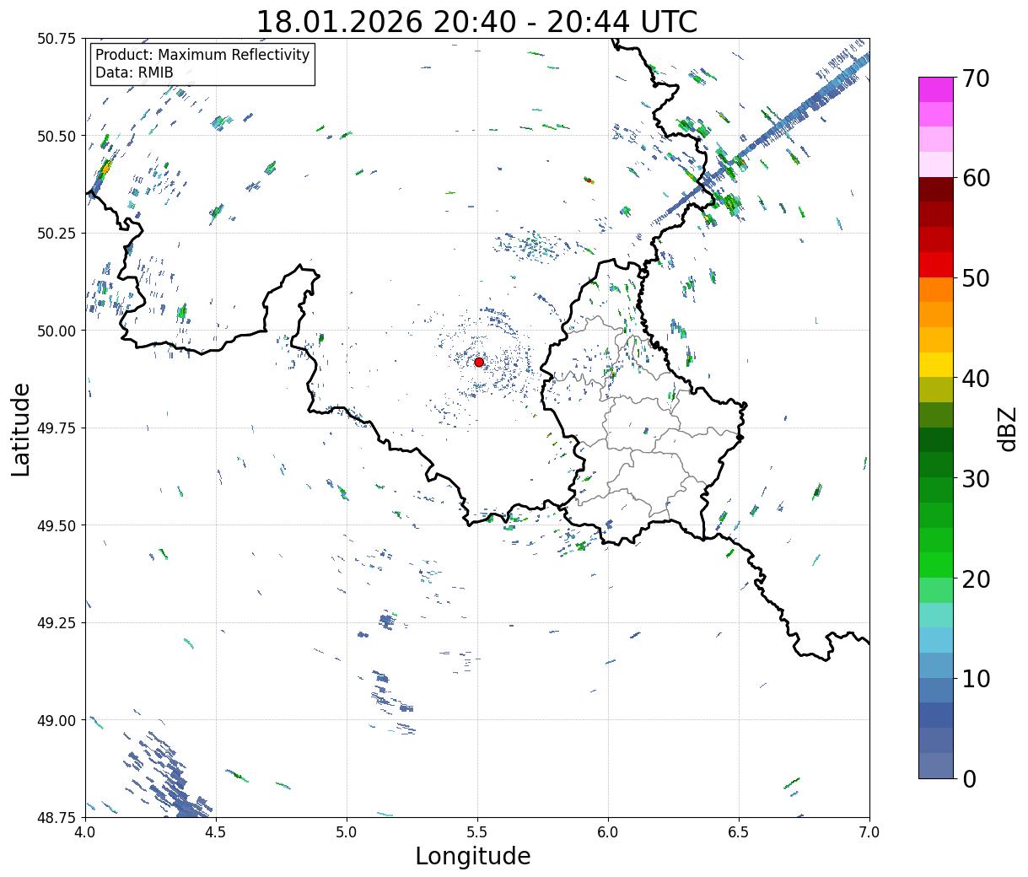
Task: Click the latitude tick label 50.50
Action: click(57, 136)
